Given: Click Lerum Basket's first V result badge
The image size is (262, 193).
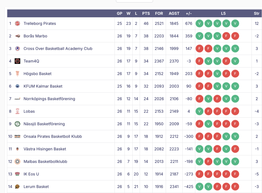Looking at the screenshot, I should [199, 187].
